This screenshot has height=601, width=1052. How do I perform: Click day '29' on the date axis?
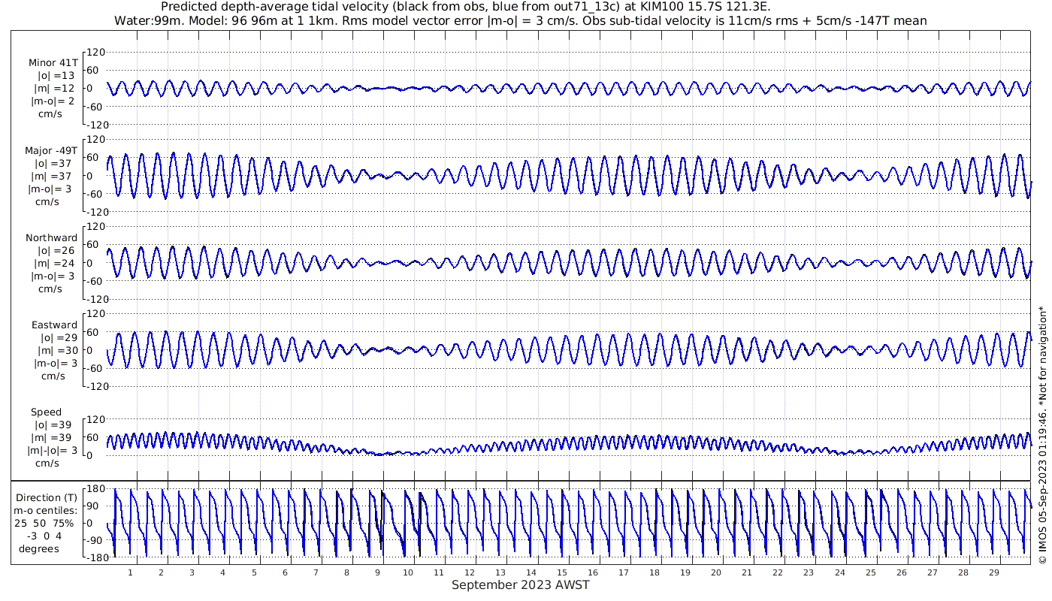[x=993, y=572]
